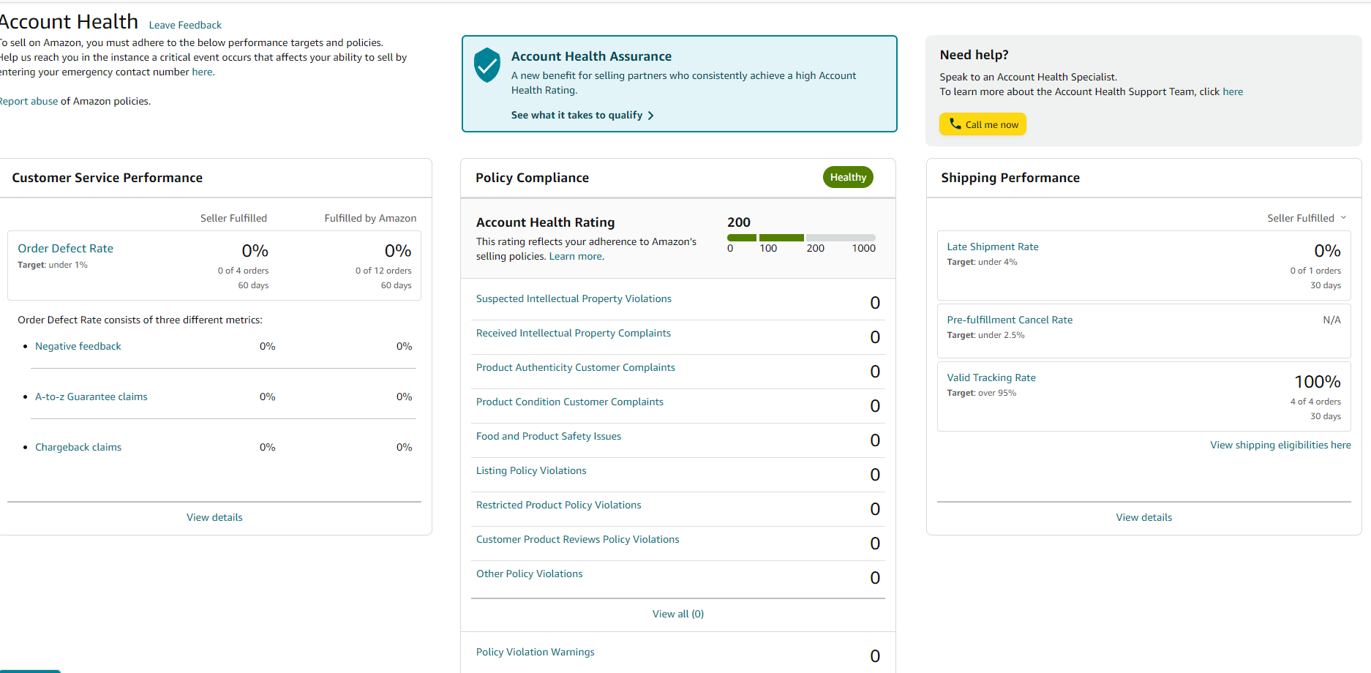Viewport: 1371px width, 673px height.
Task: Open the Negative feedback metric link
Action: 78,346
